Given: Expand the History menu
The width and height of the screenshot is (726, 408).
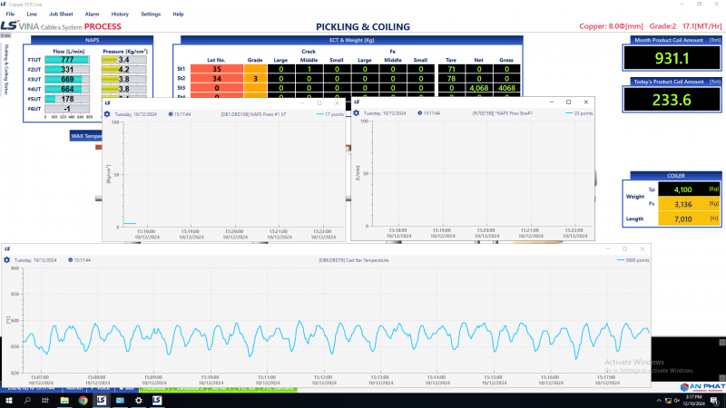Looking at the screenshot, I should 120,15.
